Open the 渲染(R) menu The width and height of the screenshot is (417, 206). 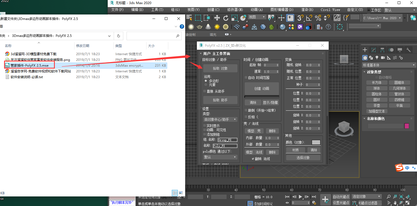click(307, 10)
